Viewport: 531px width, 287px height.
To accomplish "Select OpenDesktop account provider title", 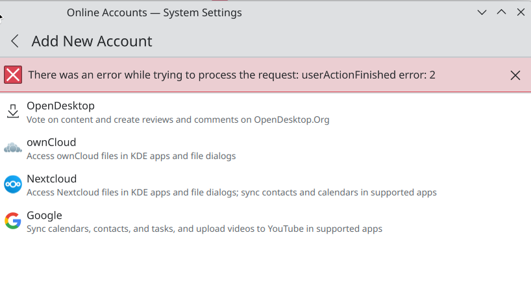I will pos(60,106).
